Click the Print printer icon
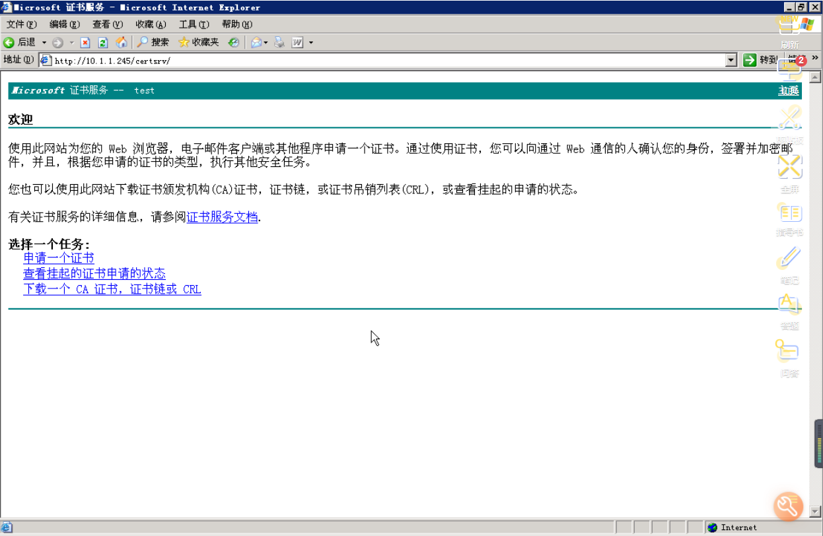 [x=279, y=42]
